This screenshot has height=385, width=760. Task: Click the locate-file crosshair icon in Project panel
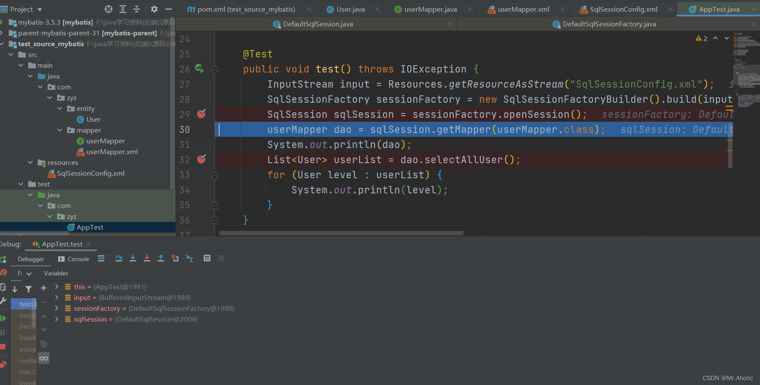109,9
